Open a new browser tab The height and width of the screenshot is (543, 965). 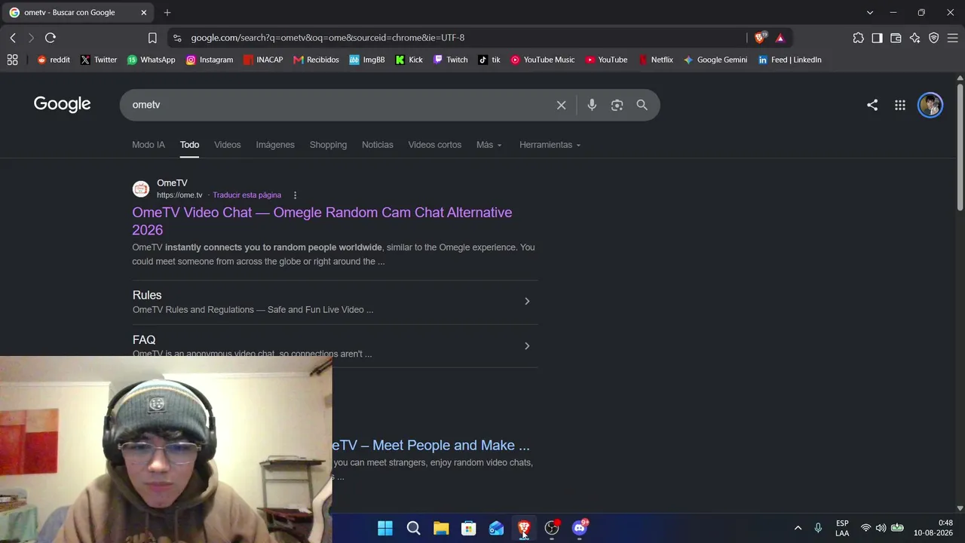click(x=167, y=13)
